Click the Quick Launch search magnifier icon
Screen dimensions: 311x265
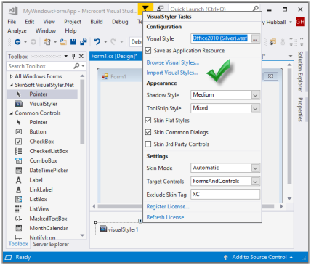[256, 9]
